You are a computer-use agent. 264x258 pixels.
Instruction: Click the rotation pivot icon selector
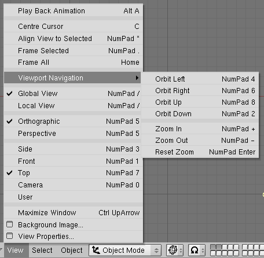[x=195, y=250]
